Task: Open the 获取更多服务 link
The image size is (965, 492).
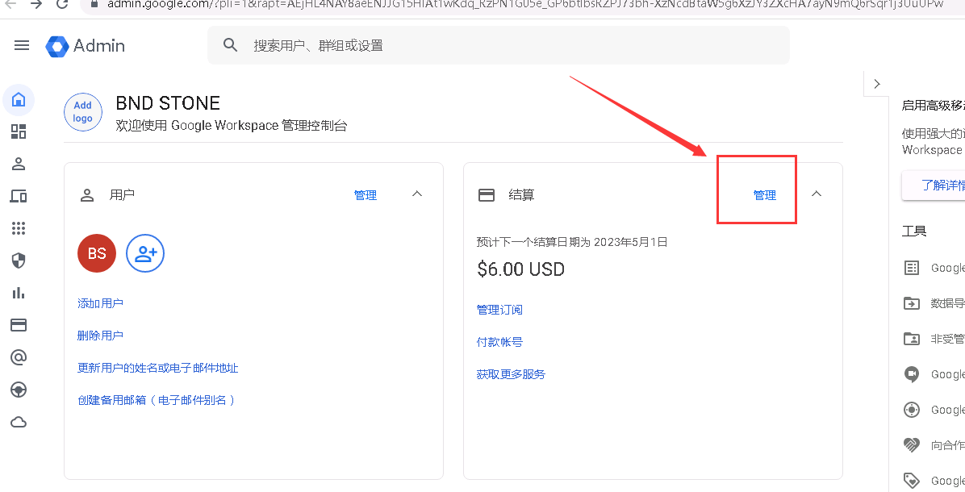Action: (511, 374)
